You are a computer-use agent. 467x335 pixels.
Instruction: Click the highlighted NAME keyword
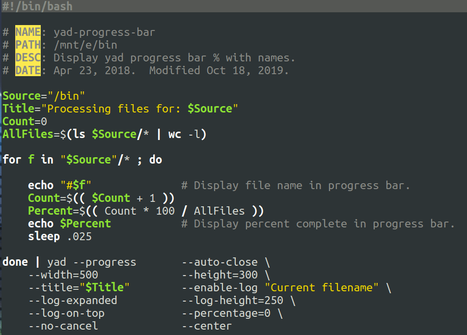click(27, 31)
